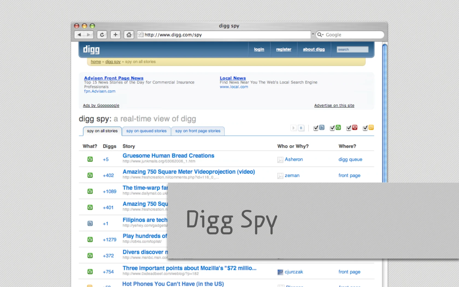
Task: Click the www.local.com link
Action: [234, 87]
